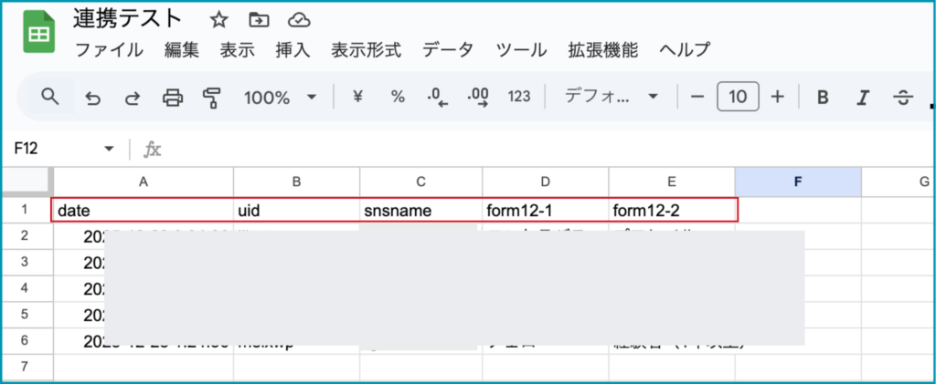Select column G header
The image size is (936, 384).
[x=899, y=181]
